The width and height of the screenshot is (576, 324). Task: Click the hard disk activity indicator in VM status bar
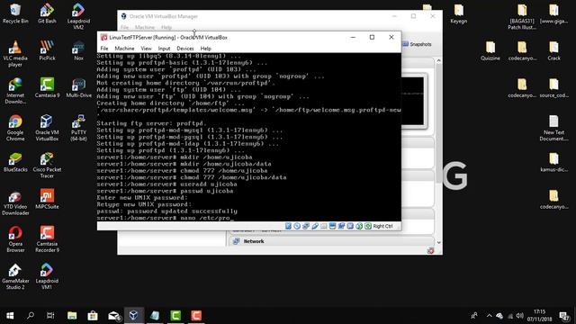(288, 226)
